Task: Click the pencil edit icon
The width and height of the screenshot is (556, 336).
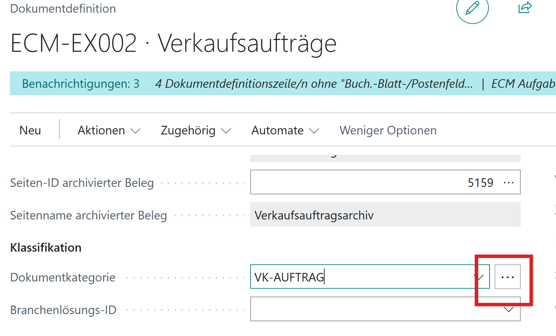Action: pyautogui.click(x=472, y=8)
